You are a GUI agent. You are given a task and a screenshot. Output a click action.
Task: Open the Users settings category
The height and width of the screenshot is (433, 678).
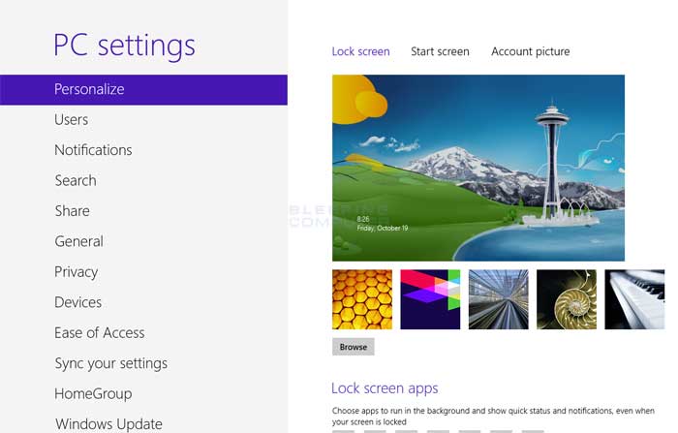(72, 120)
